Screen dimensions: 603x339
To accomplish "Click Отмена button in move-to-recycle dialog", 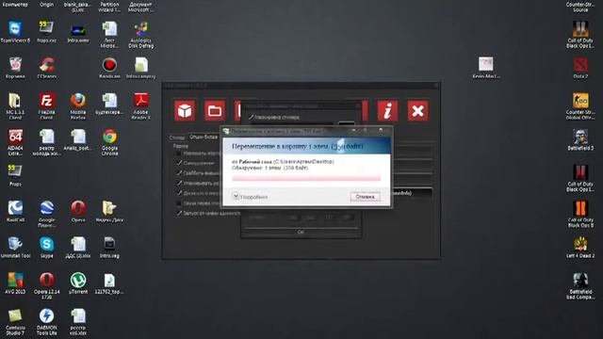I will click(365, 197).
